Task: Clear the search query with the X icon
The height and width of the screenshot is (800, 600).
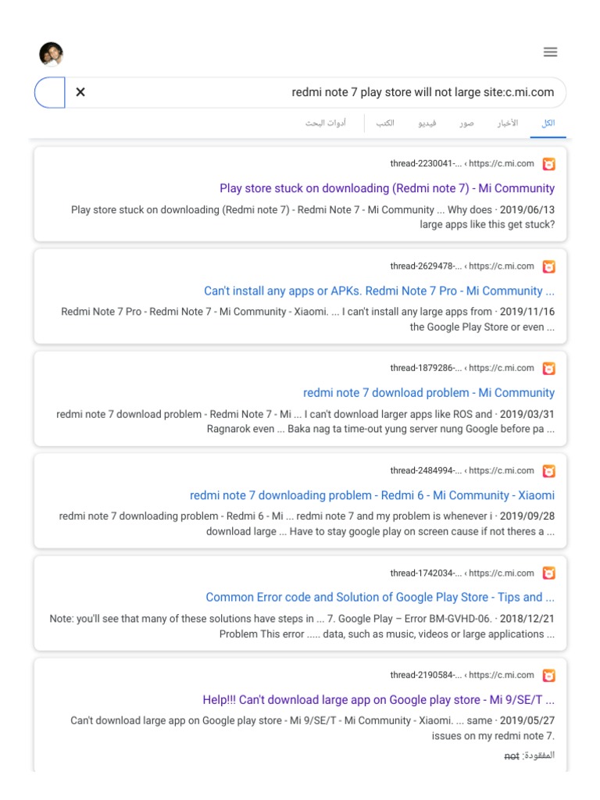Action: [80, 92]
